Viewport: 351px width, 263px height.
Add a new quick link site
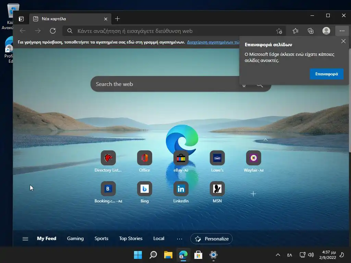click(x=253, y=194)
